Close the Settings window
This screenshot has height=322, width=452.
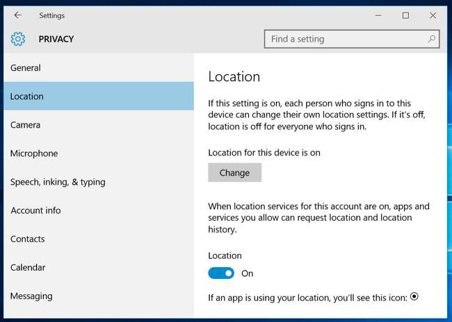pos(433,15)
